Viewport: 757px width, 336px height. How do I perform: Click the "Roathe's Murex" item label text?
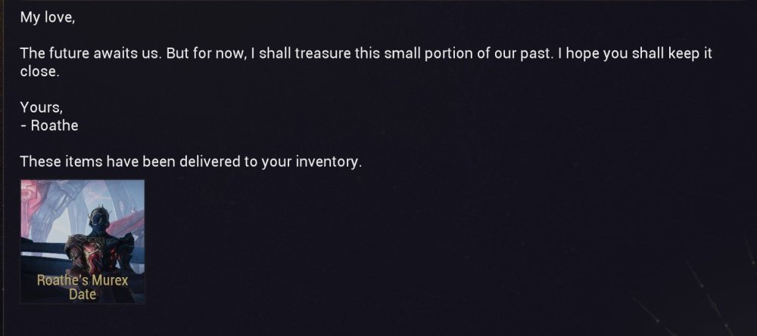(x=83, y=281)
